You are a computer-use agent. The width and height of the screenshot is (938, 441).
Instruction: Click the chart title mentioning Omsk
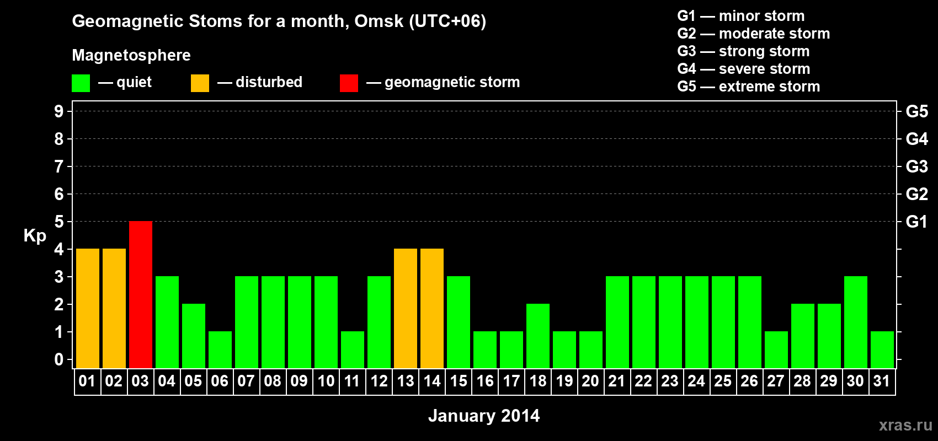279,21
